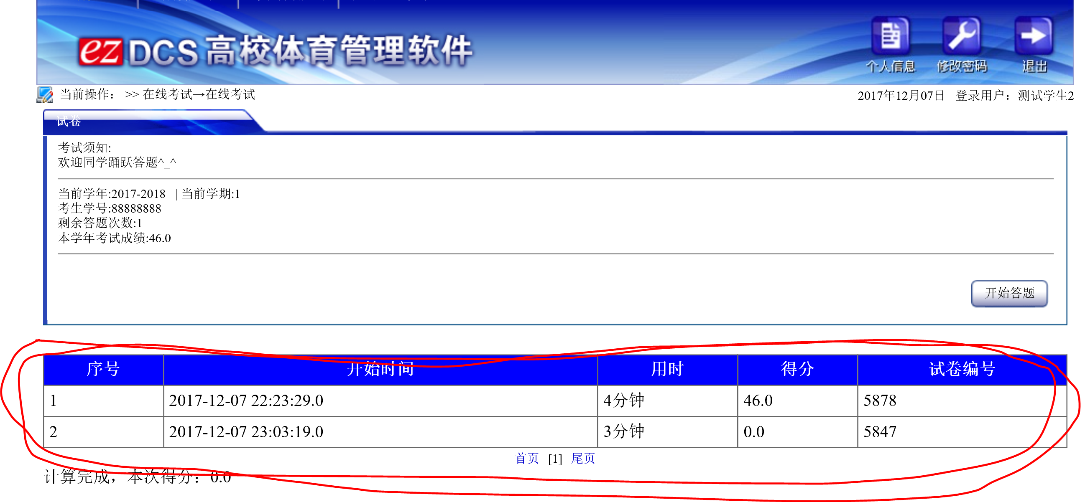Viewport: 1085px width, 502px height.
Task: Click the 在线考试→在线考试 breadcrumb text
Action: [199, 95]
